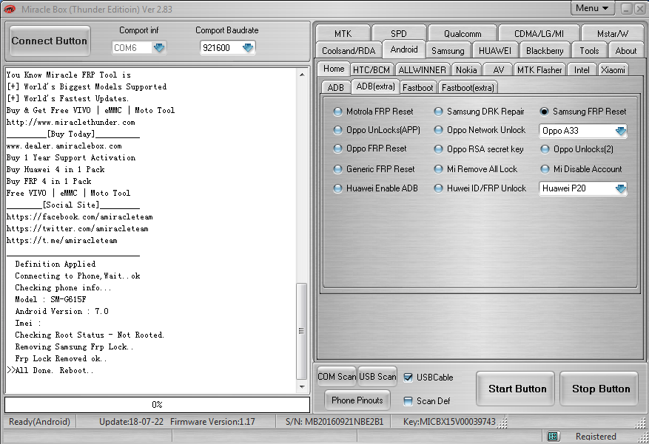Select Samsung FRP Reset radio button
Image resolution: width=649 pixels, height=444 pixels.
pos(544,112)
